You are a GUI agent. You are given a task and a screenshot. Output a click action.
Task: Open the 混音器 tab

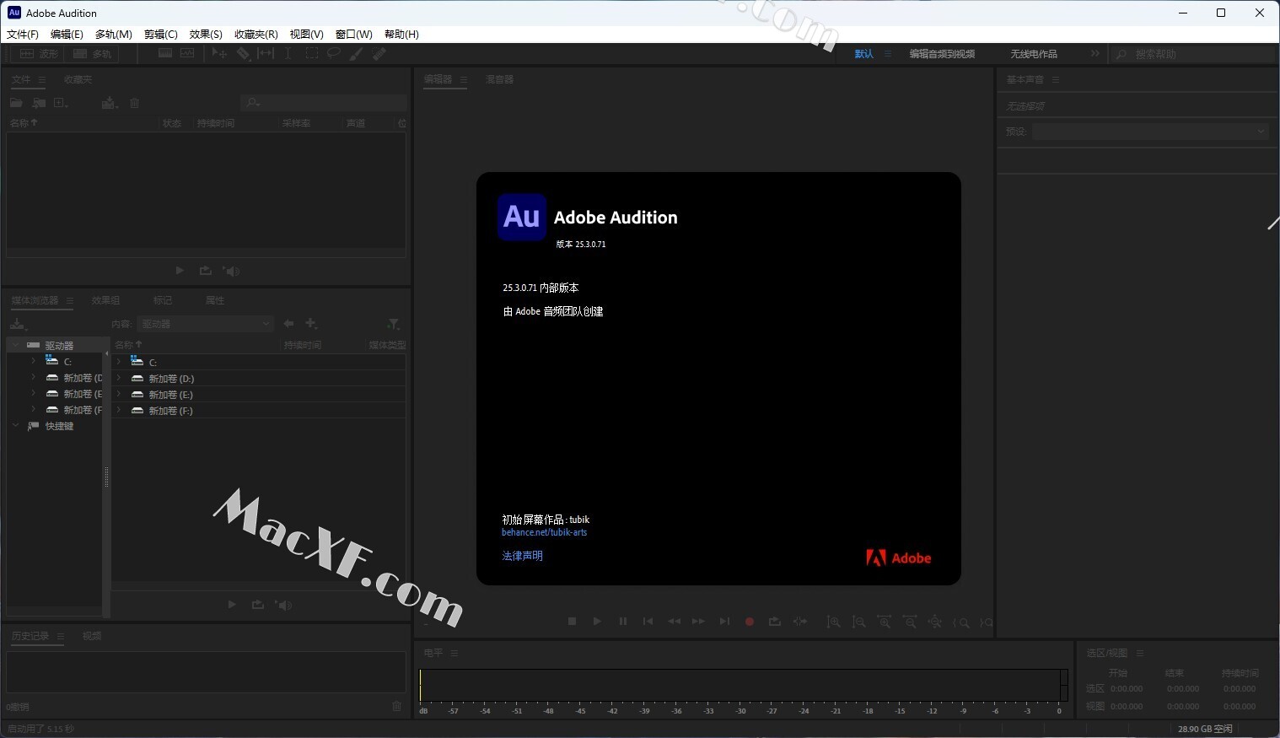pyautogui.click(x=499, y=79)
